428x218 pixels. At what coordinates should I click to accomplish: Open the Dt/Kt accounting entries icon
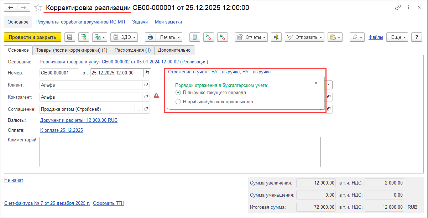[x=222, y=37]
